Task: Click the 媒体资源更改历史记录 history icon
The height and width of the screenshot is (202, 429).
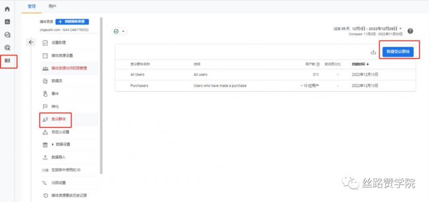Action: (45, 196)
